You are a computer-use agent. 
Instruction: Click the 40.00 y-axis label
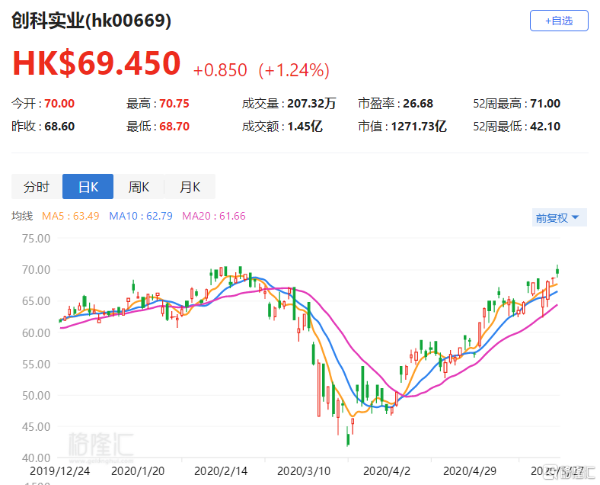(x=37, y=458)
